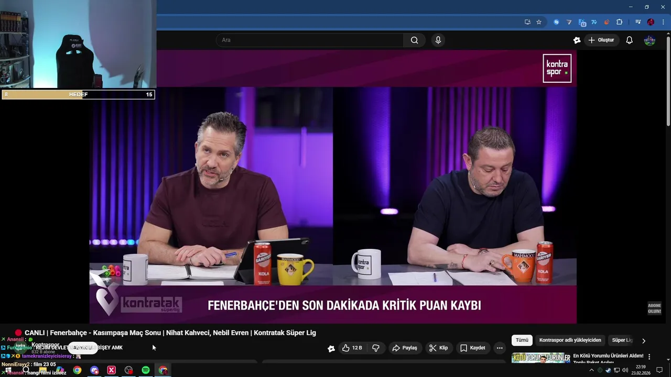Screen dimensions: 671x377
Task: Activate voice search microphone
Action: pyautogui.click(x=438, y=40)
